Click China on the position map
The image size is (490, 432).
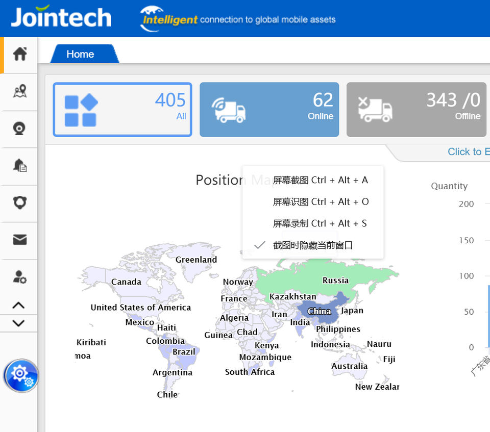tap(319, 311)
